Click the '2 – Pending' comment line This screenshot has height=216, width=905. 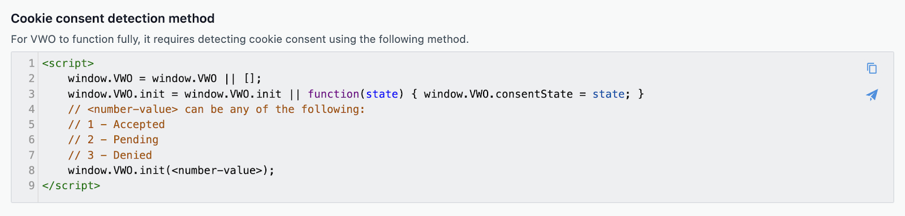click(113, 139)
